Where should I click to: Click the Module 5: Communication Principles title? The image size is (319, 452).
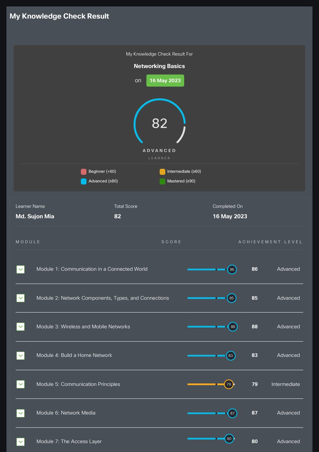(x=78, y=384)
